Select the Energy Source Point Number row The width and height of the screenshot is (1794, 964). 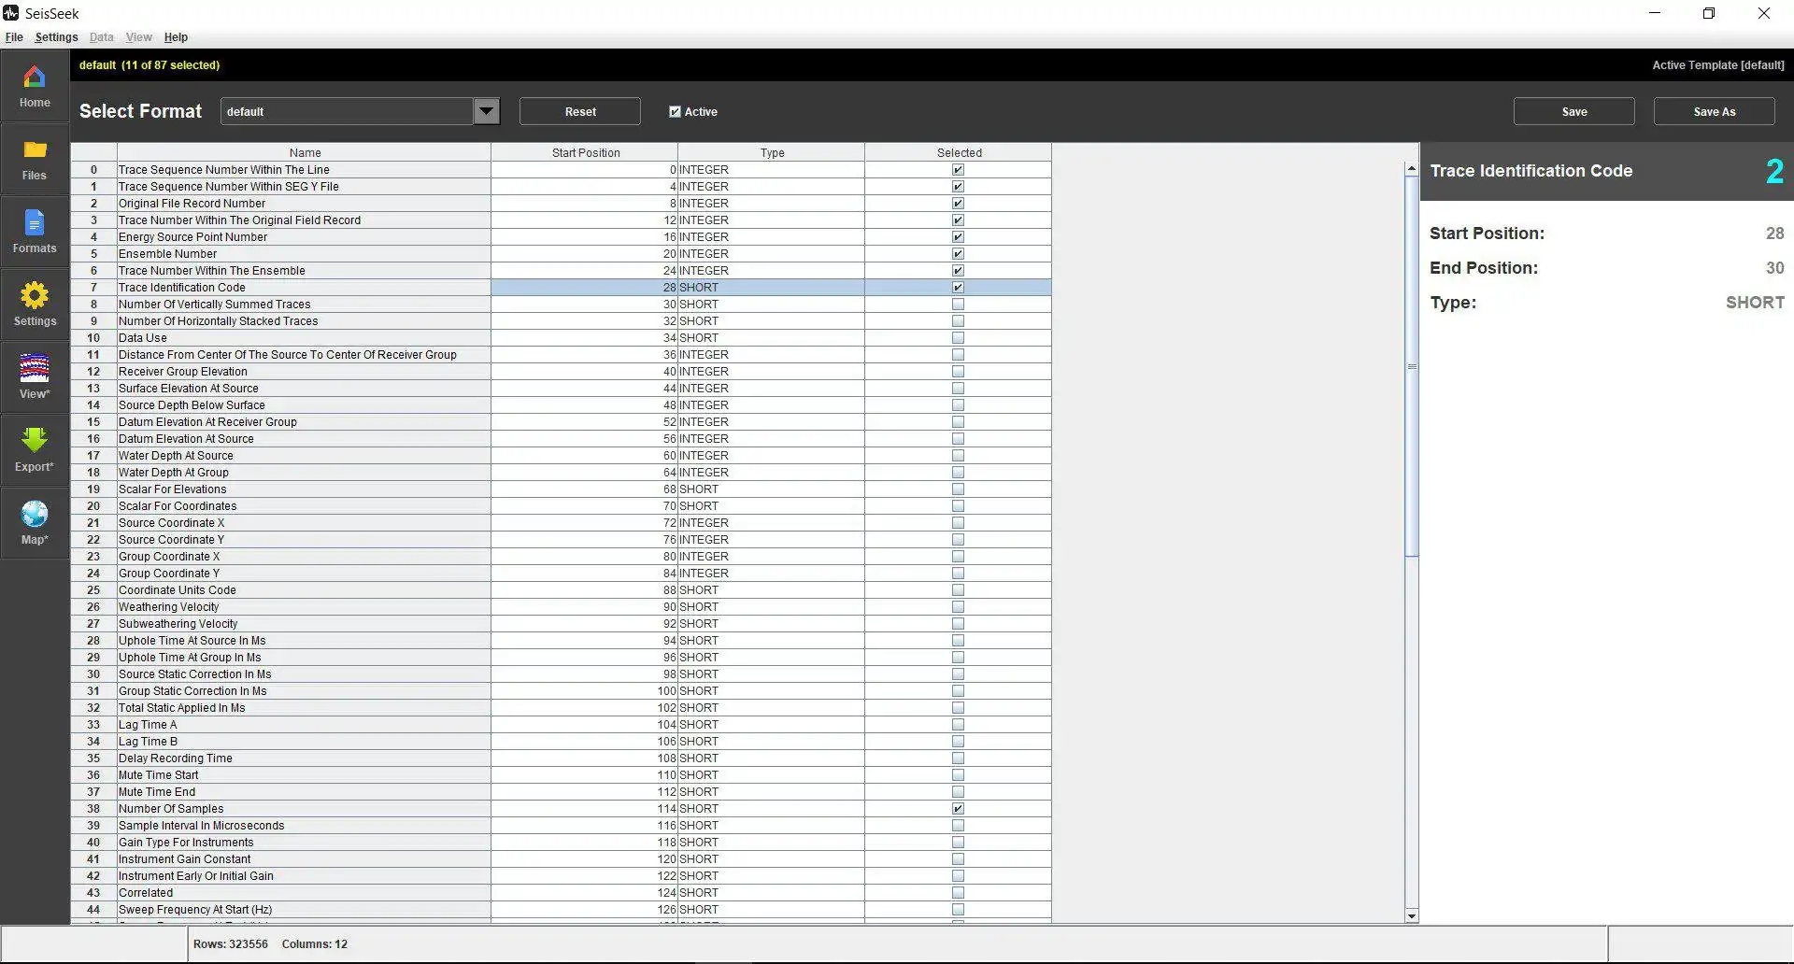click(x=562, y=237)
